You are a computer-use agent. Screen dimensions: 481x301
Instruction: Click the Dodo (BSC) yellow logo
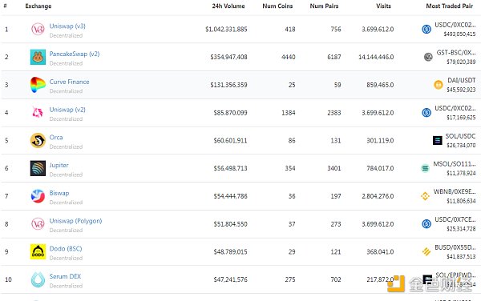pos(38,251)
